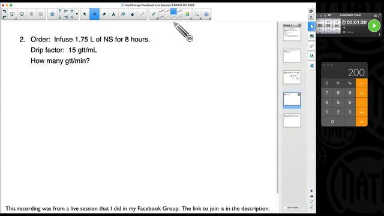Screen dimensions: 384x216
Task: Click calculator minus key
Action: click(362, 103)
